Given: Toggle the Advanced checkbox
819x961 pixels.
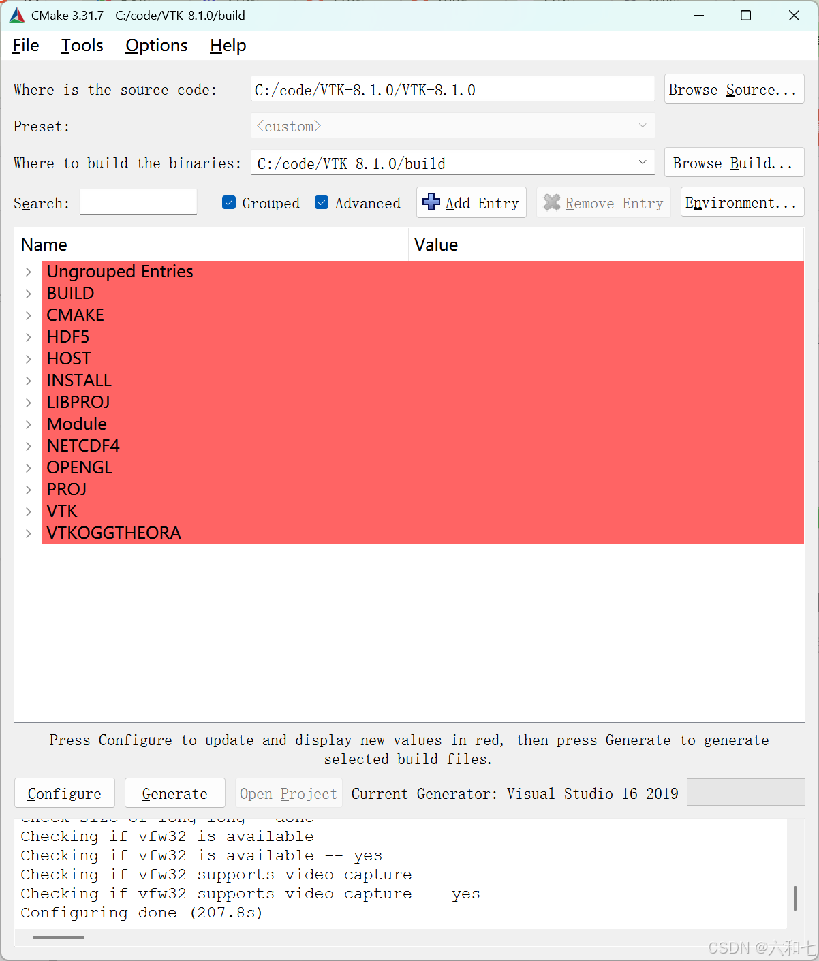Looking at the screenshot, I should [x=322, y=203].
